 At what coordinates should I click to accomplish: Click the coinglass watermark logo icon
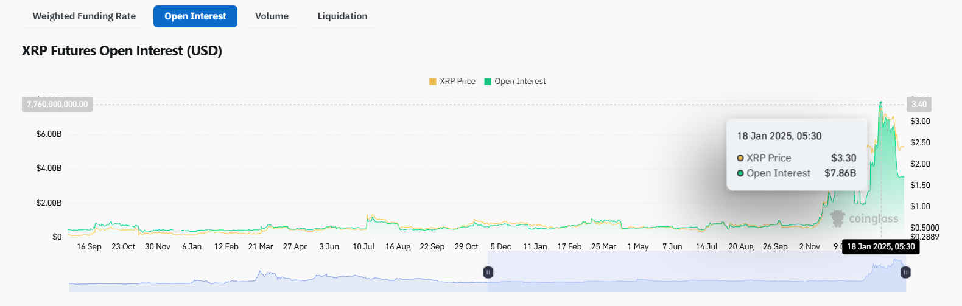tap(838, 218)
